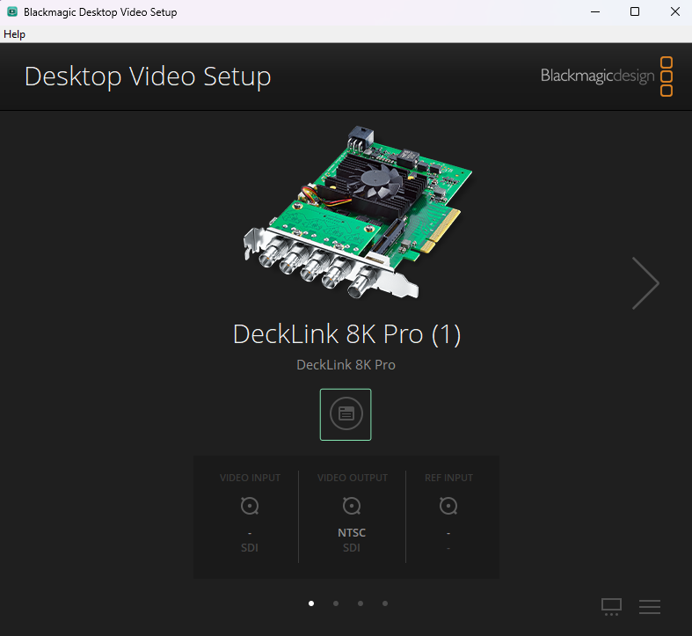Click the gray DeckLink 8K Pro subtitle
The width and height of the screenshot is (692, 636).
coord(346,365)
